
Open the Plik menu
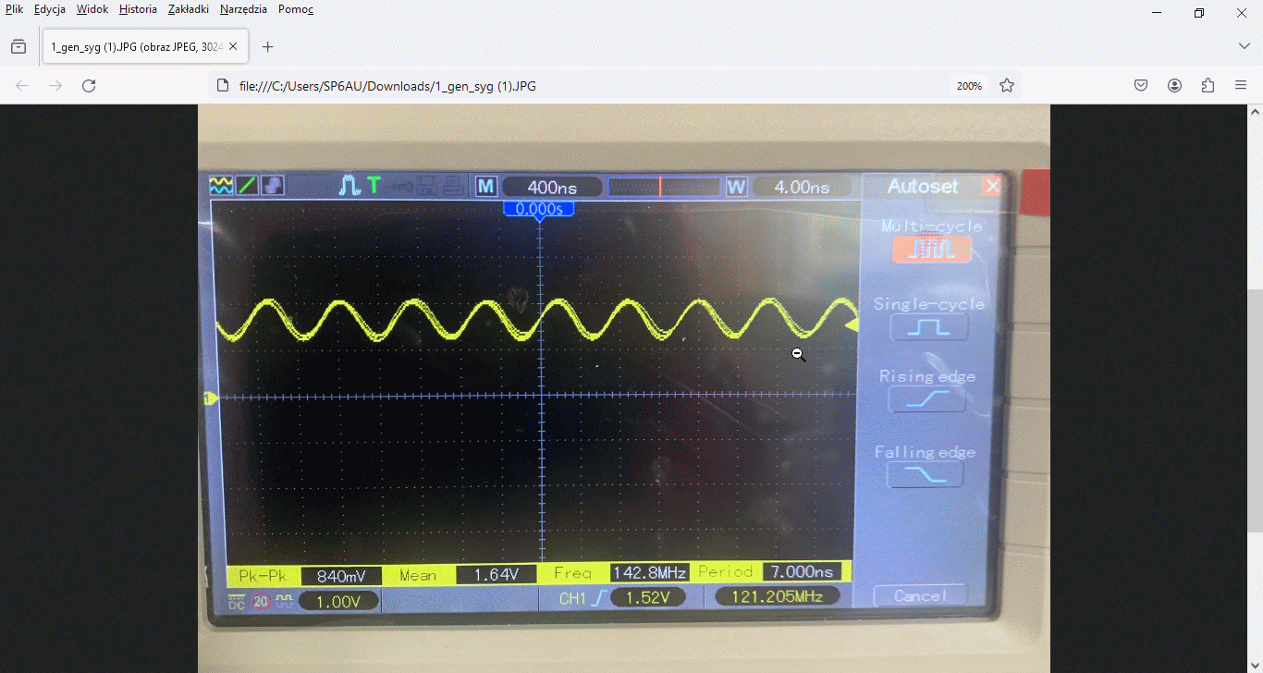[14, 9]
